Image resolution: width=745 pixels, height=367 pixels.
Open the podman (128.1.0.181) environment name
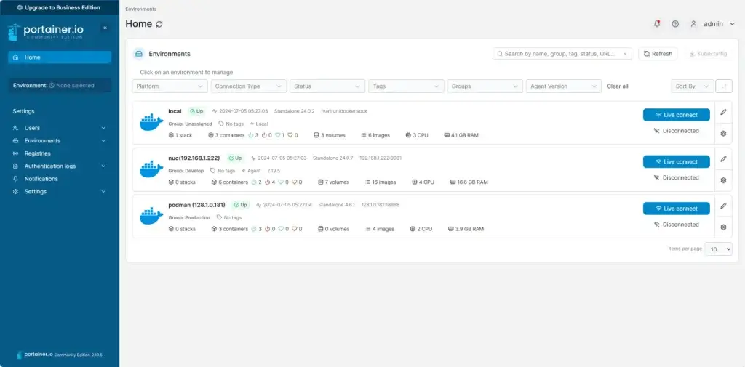(x=196, y=205)
